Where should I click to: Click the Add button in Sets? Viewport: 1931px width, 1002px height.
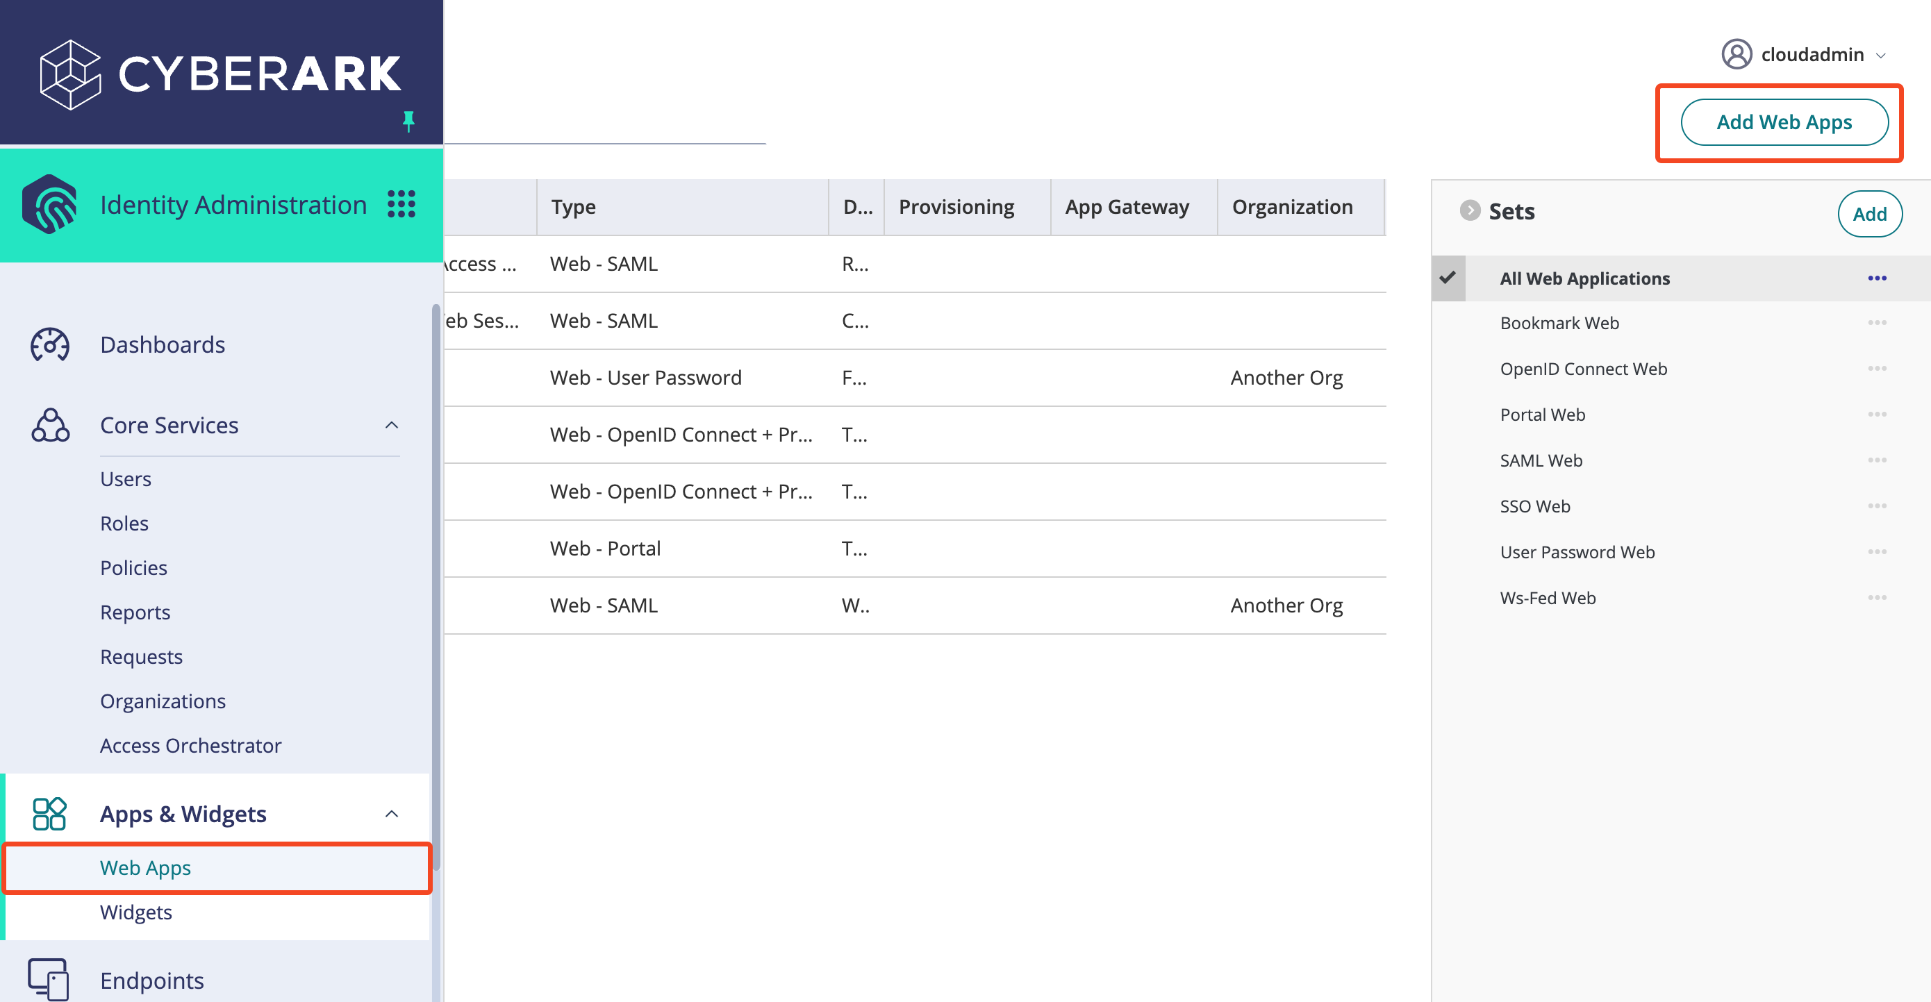1870,214
